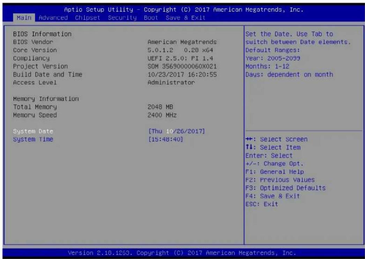Click the 2048 MB value
Screen dimensions: 365x259
160,107
